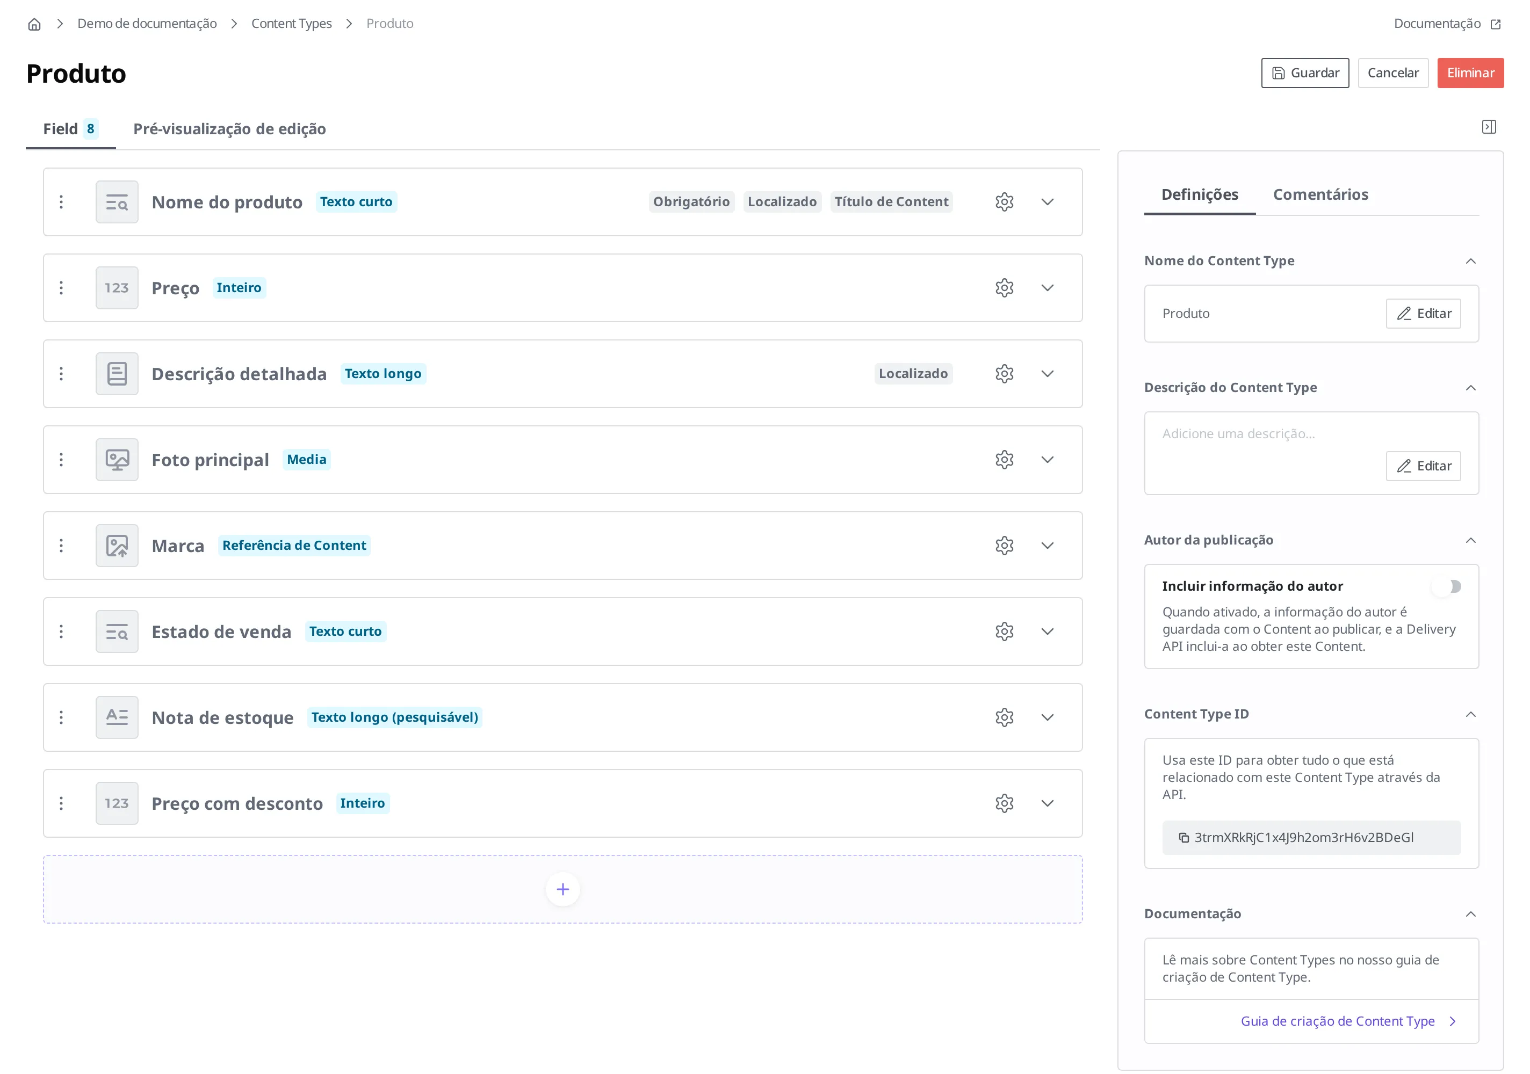Open three-dot menu of Marca row
Screen dimensions: 1530x1074
61,546
